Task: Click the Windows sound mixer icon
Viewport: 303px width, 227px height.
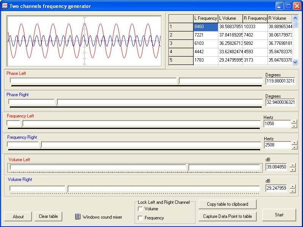Action: [x=78, y=217]
